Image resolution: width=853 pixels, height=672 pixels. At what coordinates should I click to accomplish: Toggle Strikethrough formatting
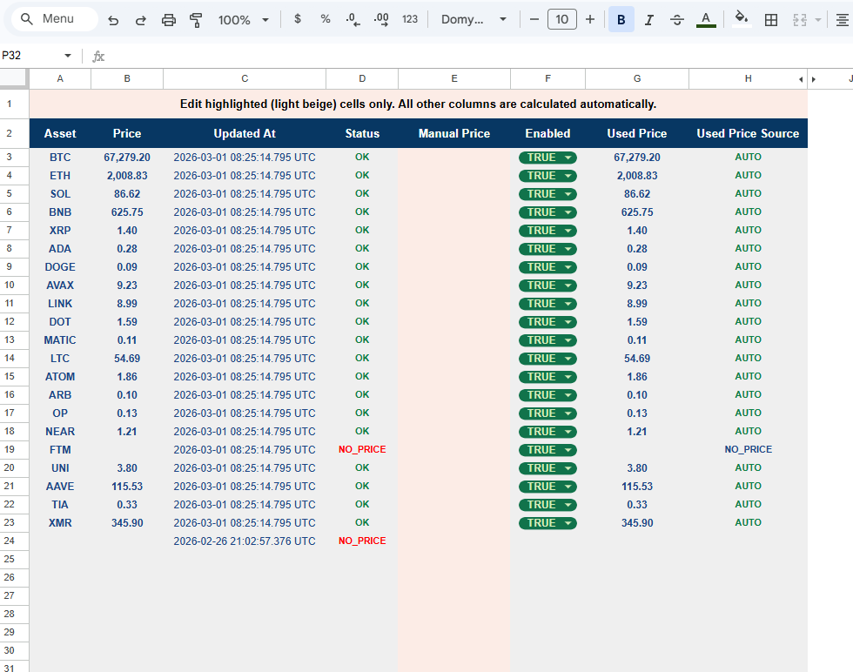(677, 18)
